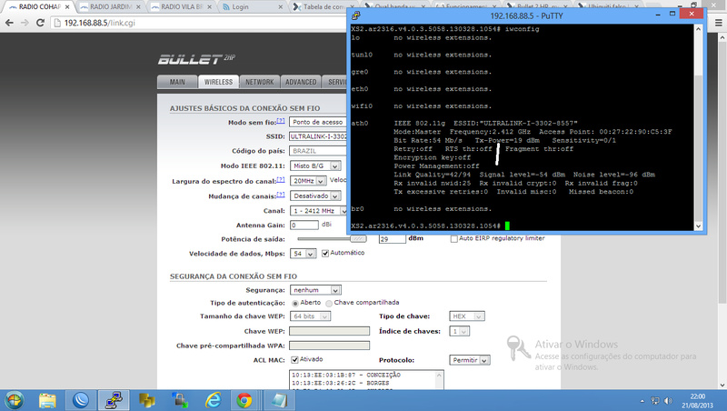Open the Índice de chaves dropdown
The image size is (727, 411).
point(460,331)
